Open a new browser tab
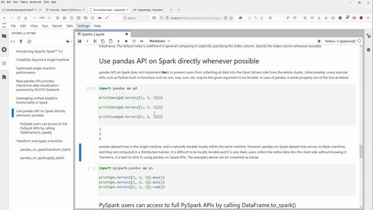373x210 pixels. pos(179,10)
